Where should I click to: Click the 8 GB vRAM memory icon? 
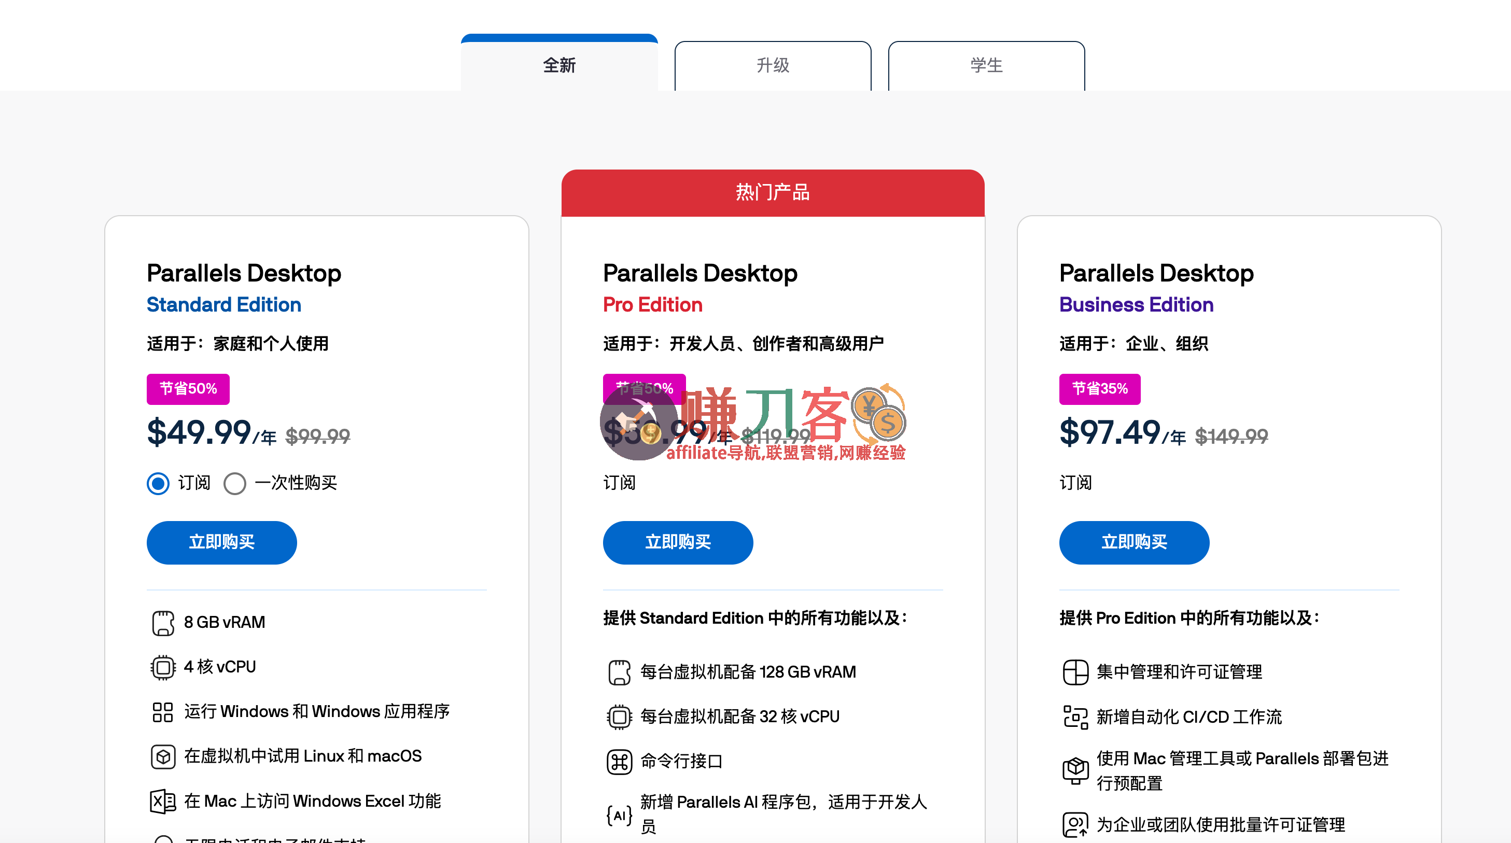[x=162, y=623]
